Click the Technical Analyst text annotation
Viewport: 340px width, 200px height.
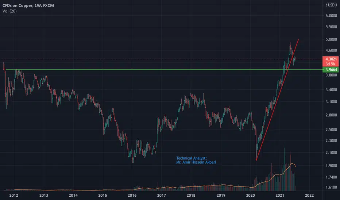pos(196,160)
